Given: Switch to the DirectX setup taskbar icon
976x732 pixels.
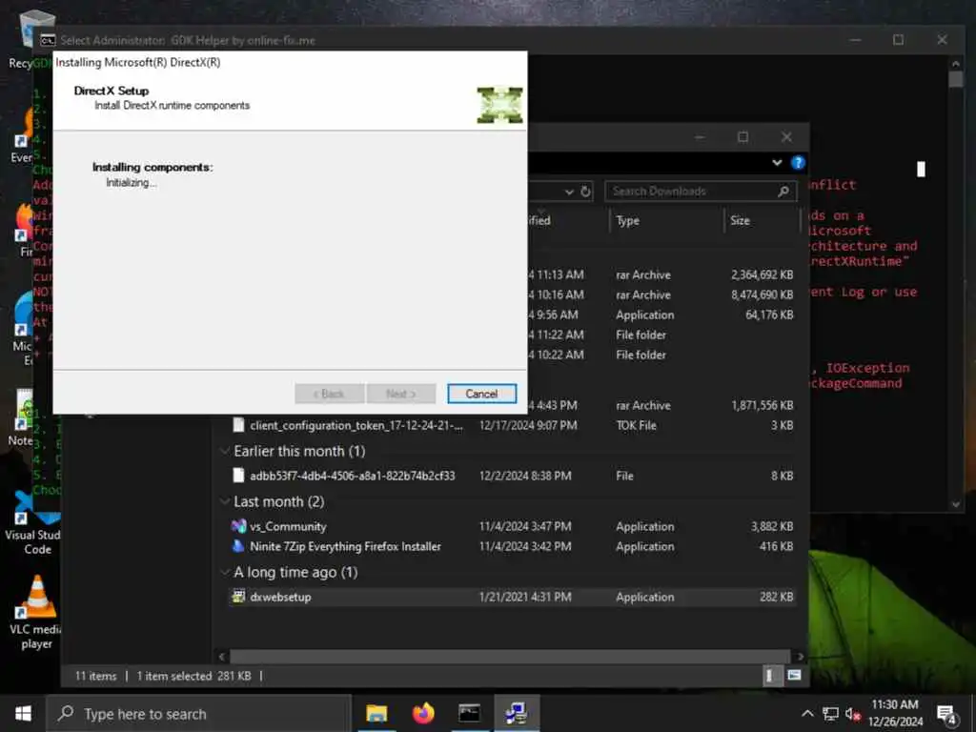Looking at the screenshot, I should click(x=516, y=713).
